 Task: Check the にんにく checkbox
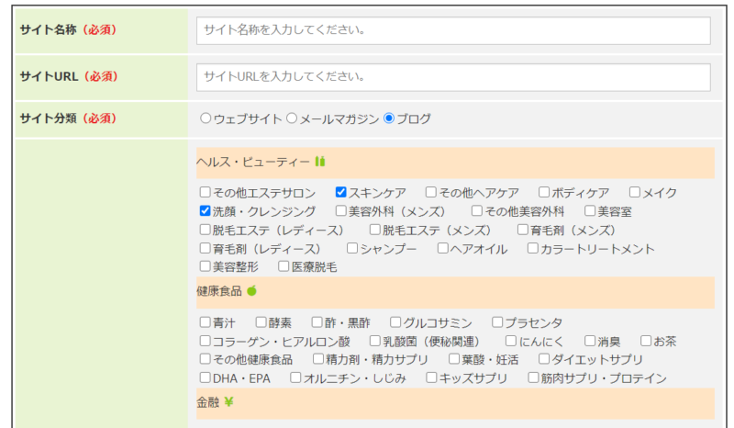511,341
